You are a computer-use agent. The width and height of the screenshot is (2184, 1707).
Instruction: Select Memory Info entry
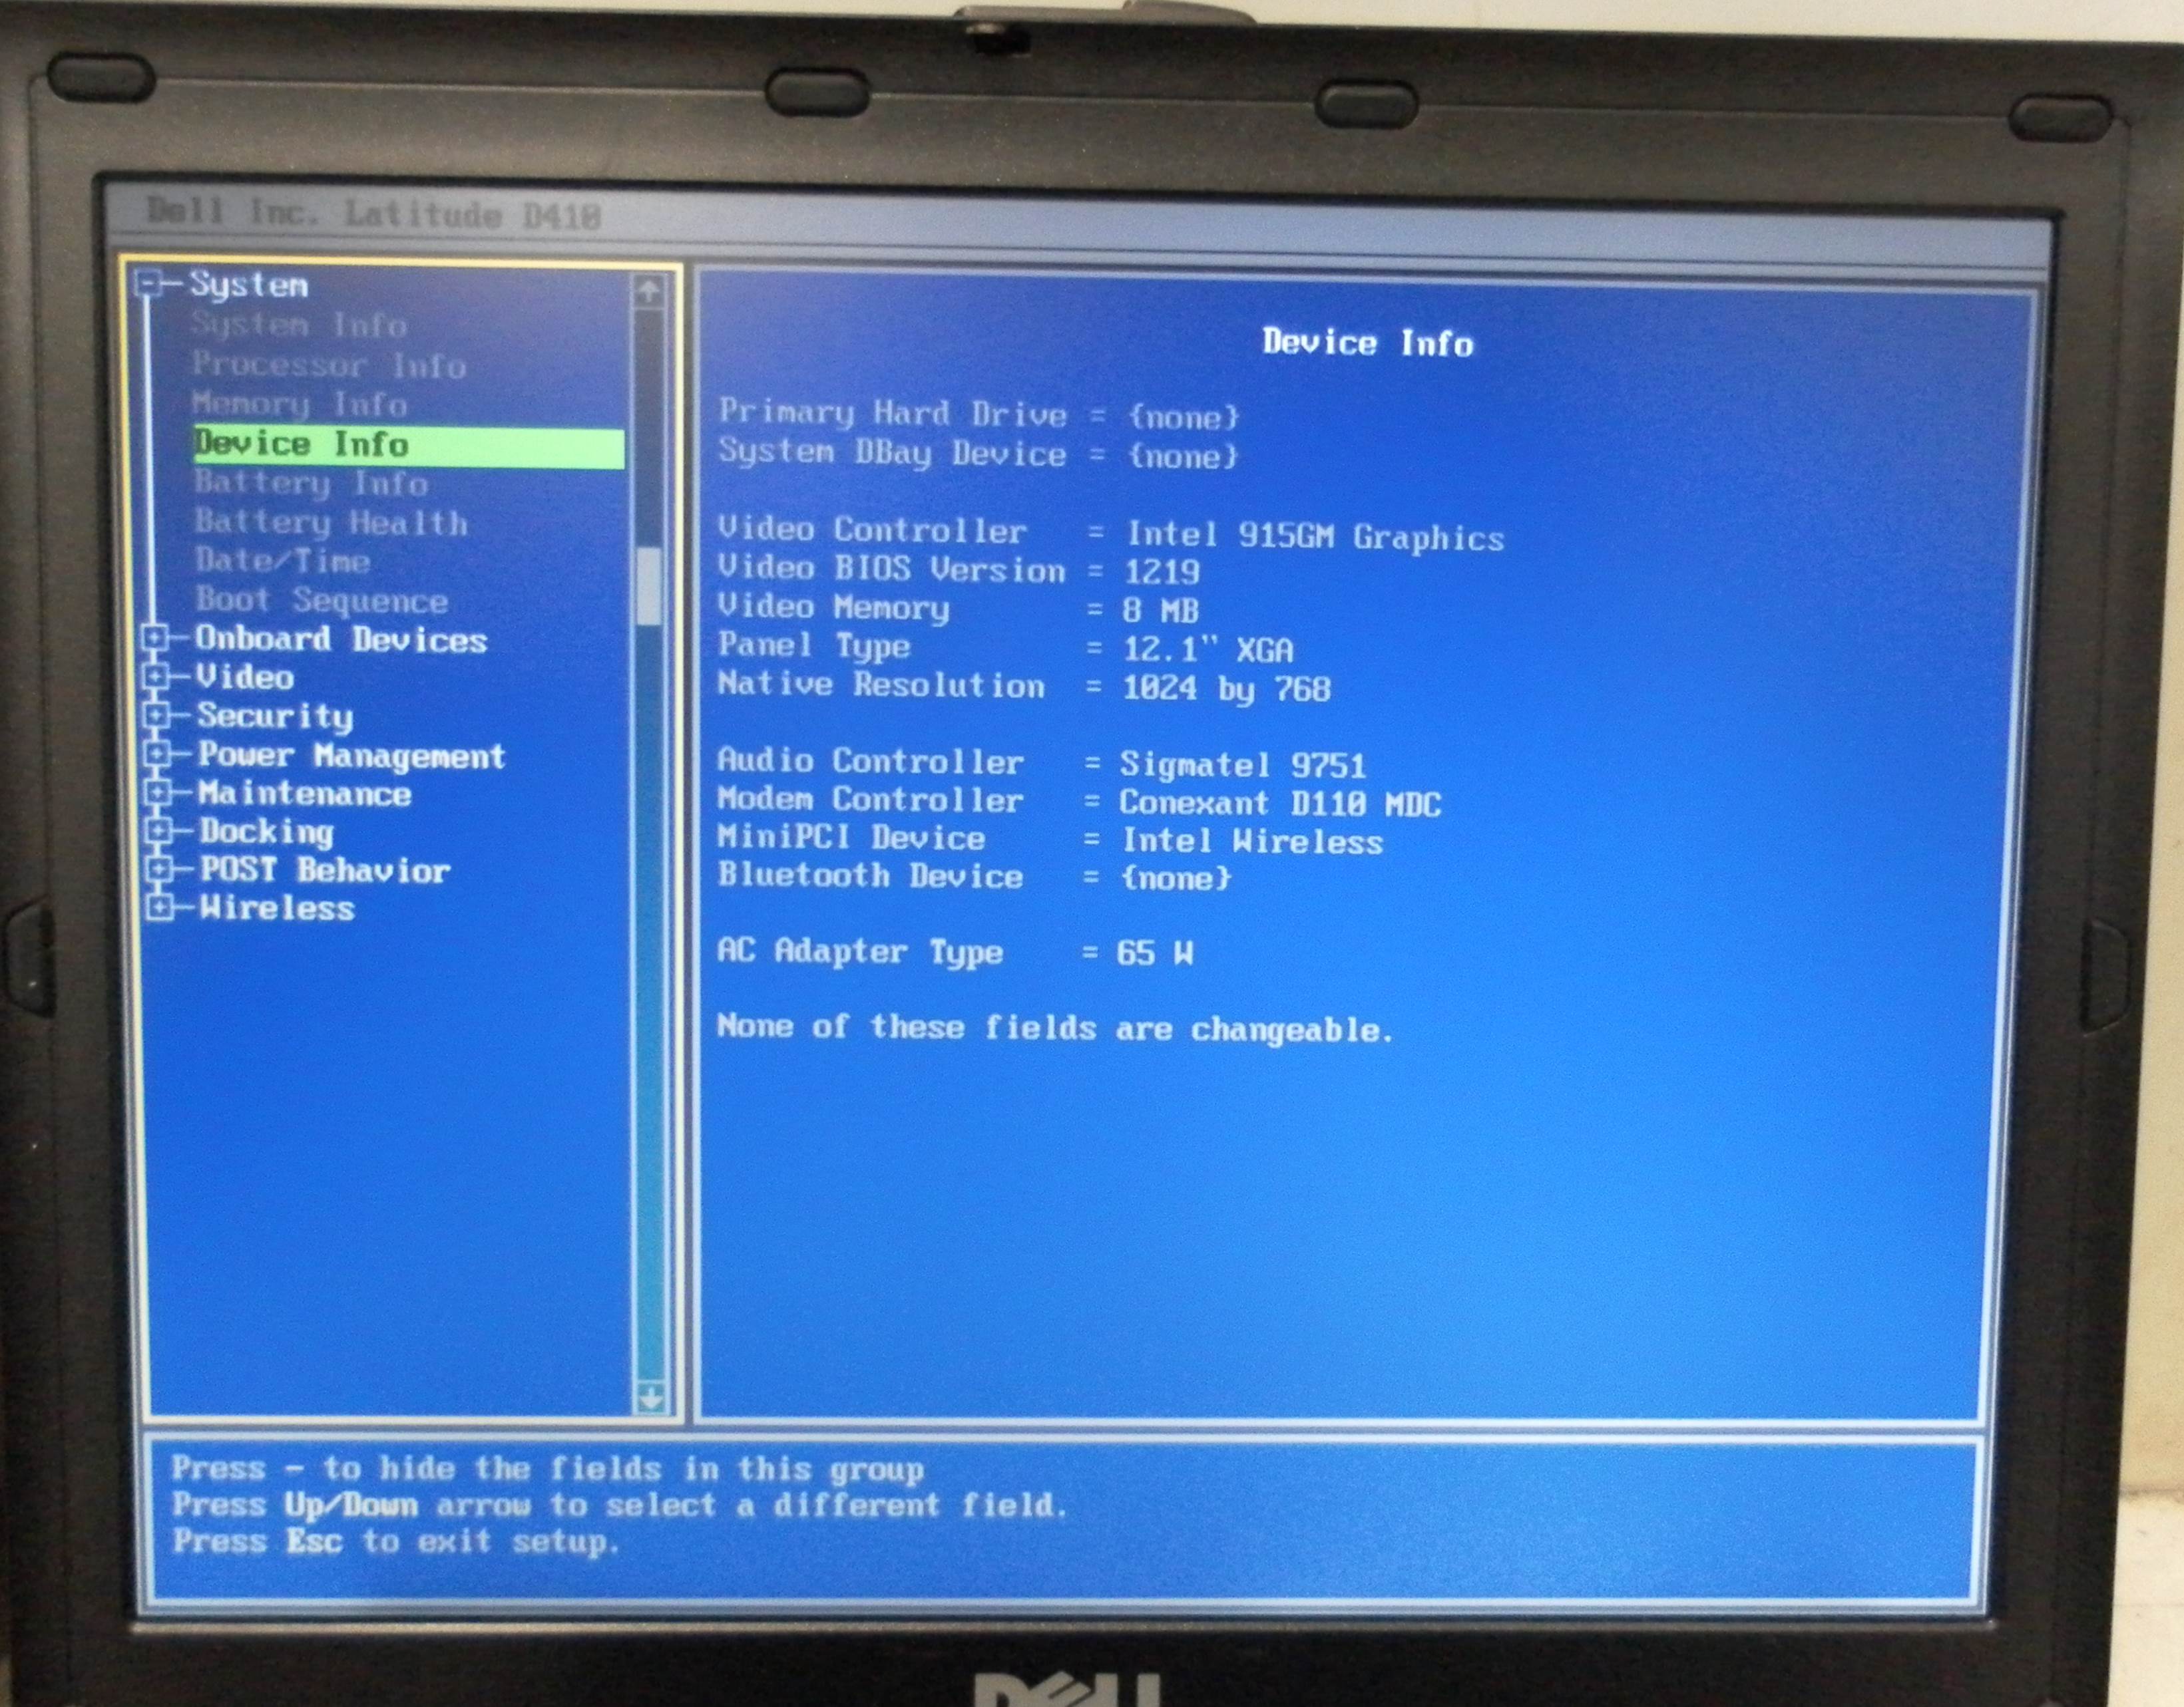coord(300,404)
